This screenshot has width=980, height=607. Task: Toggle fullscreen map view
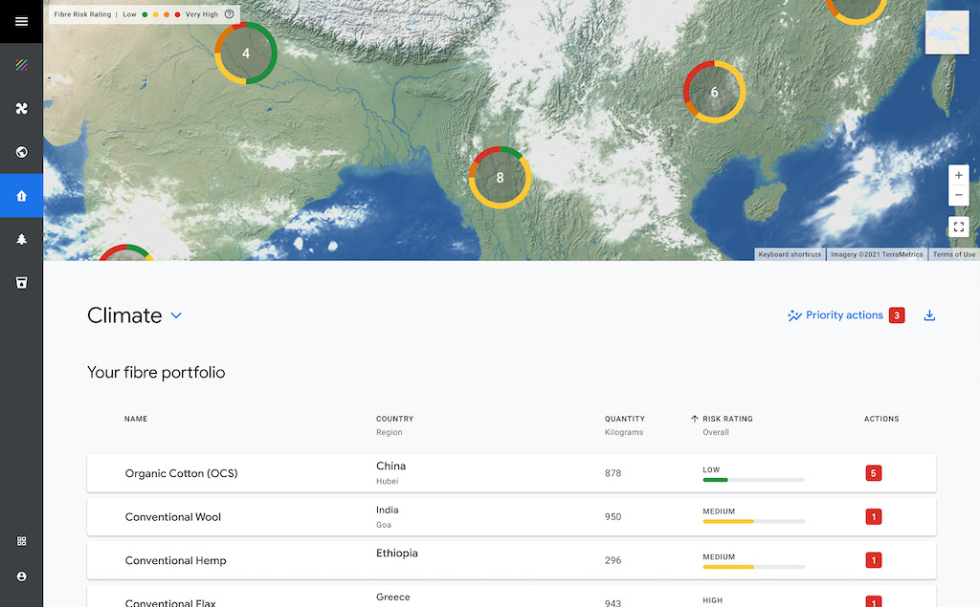point(959,227)
